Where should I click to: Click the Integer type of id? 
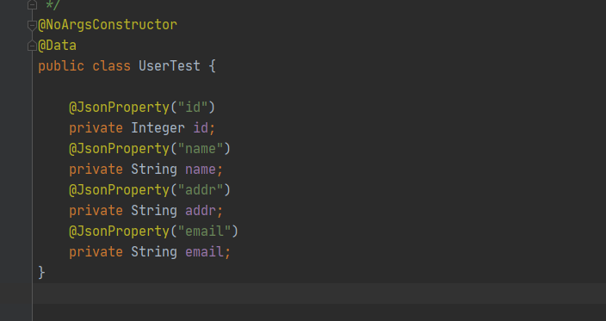point(158,128)
